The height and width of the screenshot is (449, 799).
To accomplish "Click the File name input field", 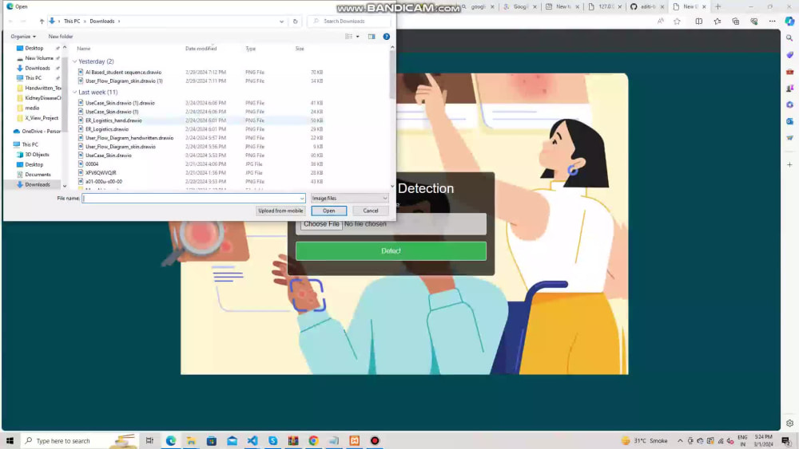I will pos(190,199).
